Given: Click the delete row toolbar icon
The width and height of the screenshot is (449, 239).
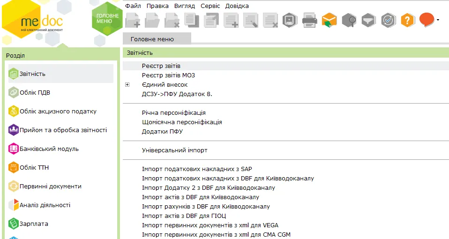Looking at the screenshot, I should coord(270,20).
